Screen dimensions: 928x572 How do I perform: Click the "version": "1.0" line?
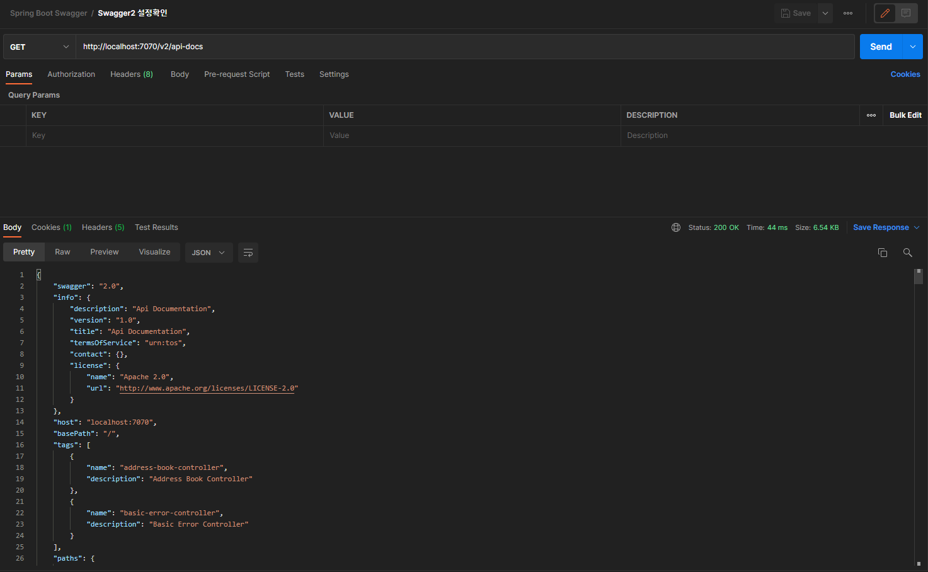tap(105, 320)
